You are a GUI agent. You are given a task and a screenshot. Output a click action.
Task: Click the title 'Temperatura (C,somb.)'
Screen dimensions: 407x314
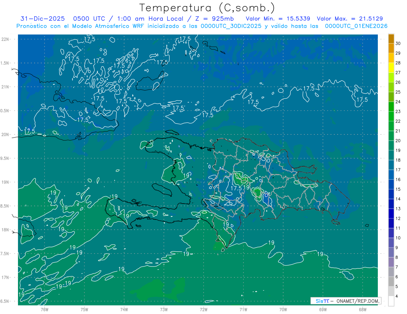coord(207,8)
